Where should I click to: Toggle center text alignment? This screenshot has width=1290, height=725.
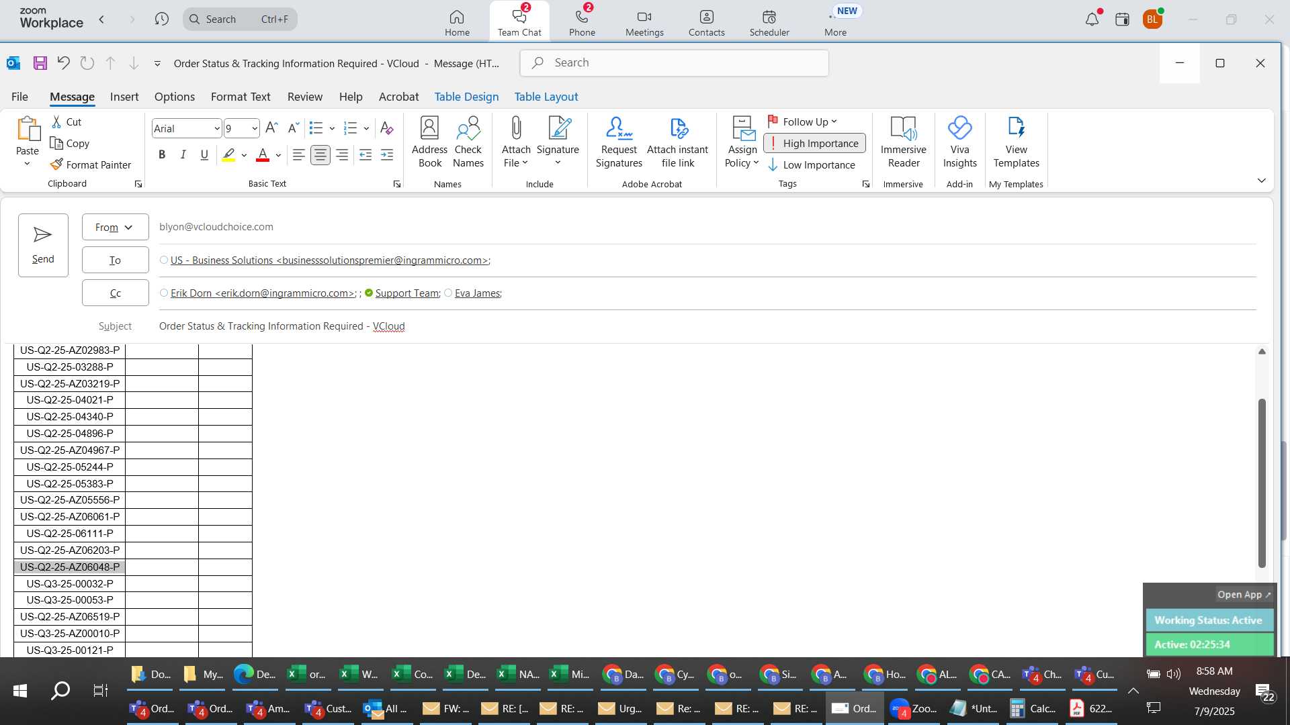coord(320,155)
